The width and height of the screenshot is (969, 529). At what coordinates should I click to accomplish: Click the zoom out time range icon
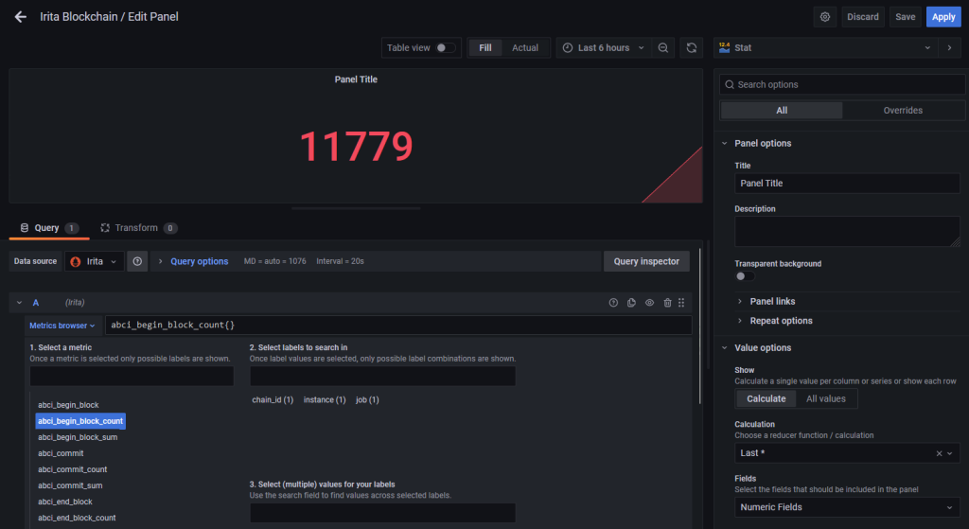(663, 47)
